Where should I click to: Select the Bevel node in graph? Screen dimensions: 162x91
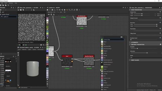click(x=67, y=60)
